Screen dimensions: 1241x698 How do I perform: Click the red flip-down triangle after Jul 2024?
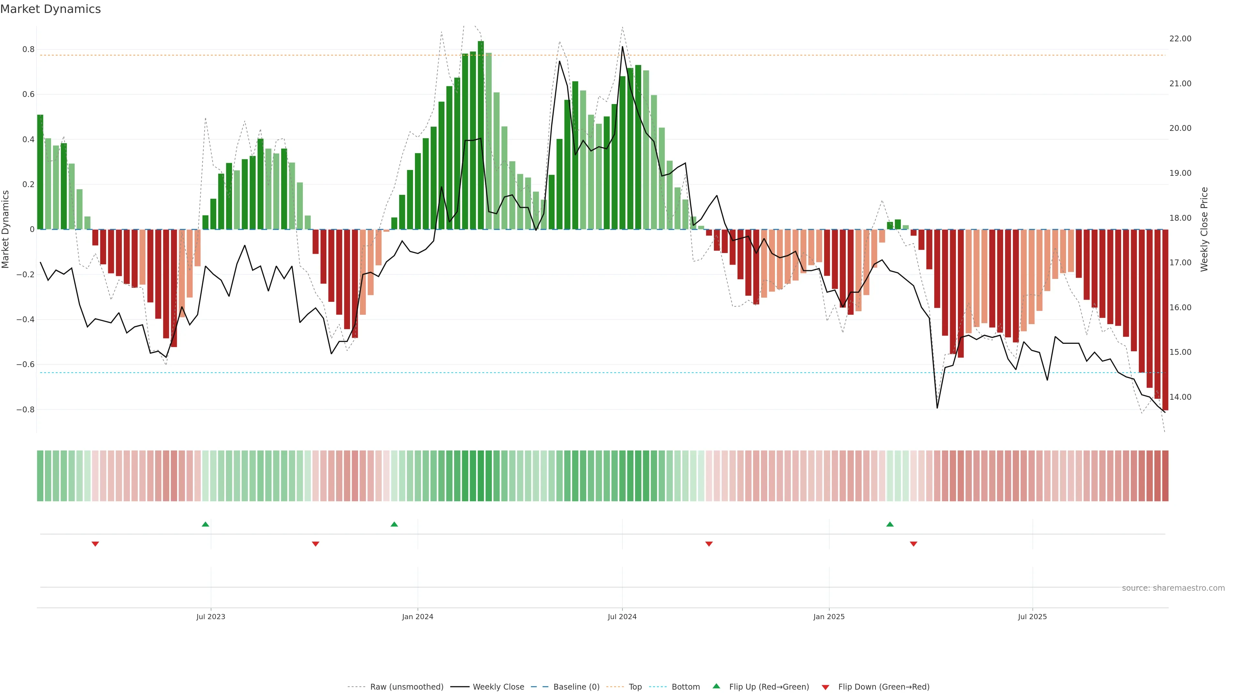pyautogui.click(x=709, y=544)
